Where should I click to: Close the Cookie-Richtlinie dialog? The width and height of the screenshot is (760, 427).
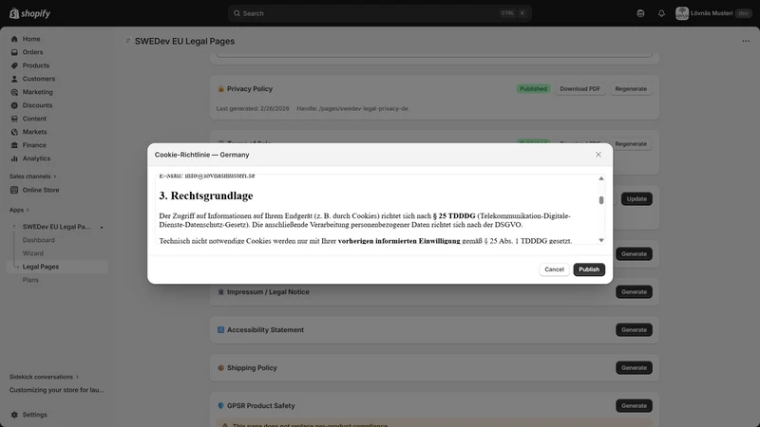pos(598,155)
